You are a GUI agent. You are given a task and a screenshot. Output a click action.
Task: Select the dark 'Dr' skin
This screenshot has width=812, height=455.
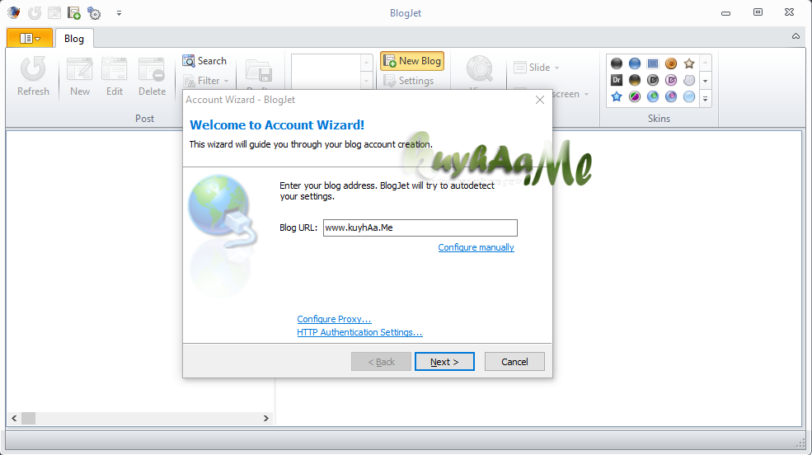(617, 80)
